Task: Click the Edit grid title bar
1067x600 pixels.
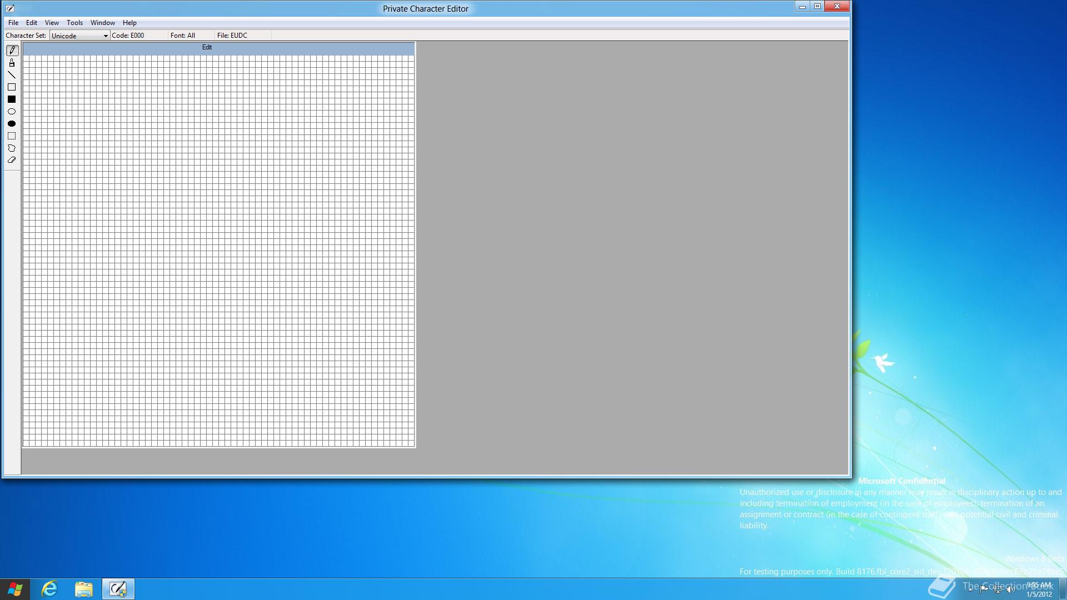Action: (x=218, y=48)
